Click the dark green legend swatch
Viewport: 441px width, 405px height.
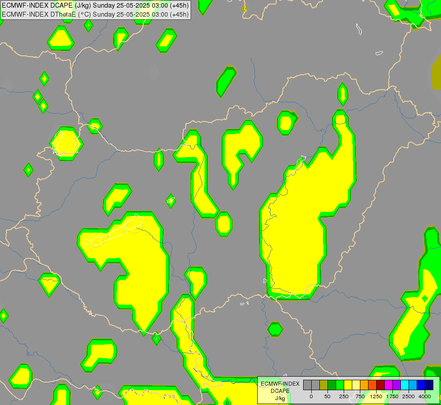[x=332, y=385]
